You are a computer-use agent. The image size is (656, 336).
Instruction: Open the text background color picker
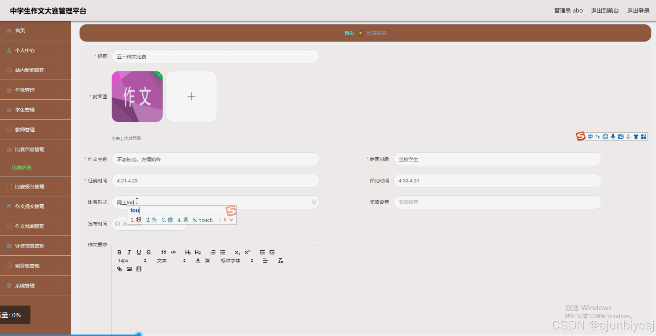coord(208,261)
